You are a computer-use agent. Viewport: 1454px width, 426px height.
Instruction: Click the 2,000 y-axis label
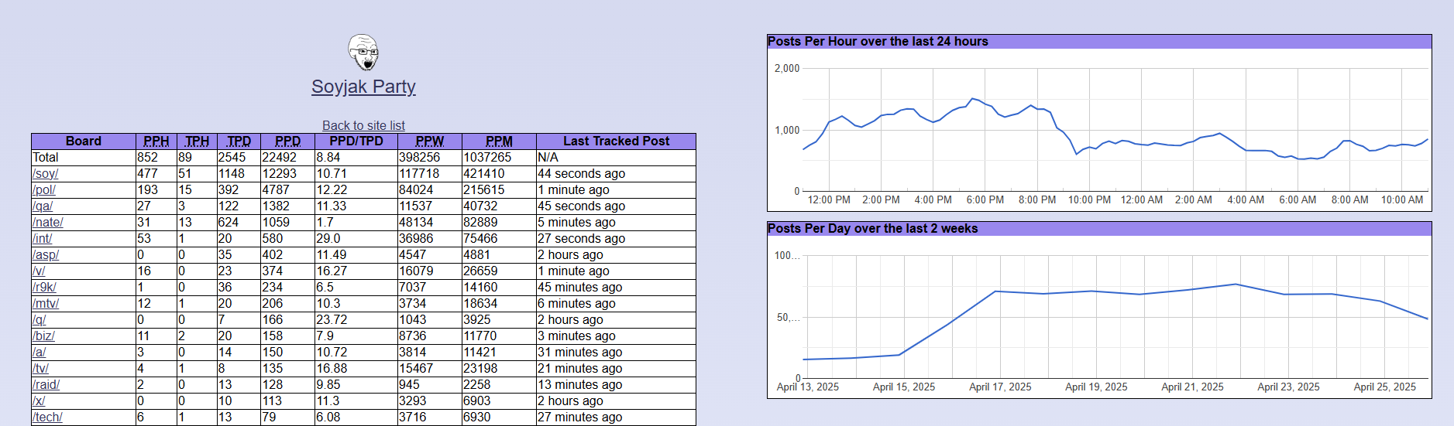787,69
